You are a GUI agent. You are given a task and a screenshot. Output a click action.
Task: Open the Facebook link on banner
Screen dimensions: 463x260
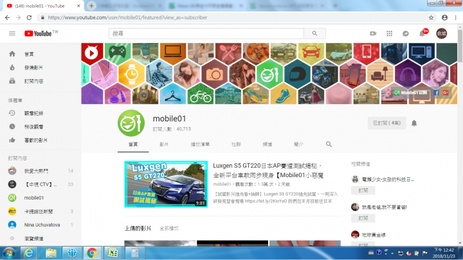coord(436,93)
